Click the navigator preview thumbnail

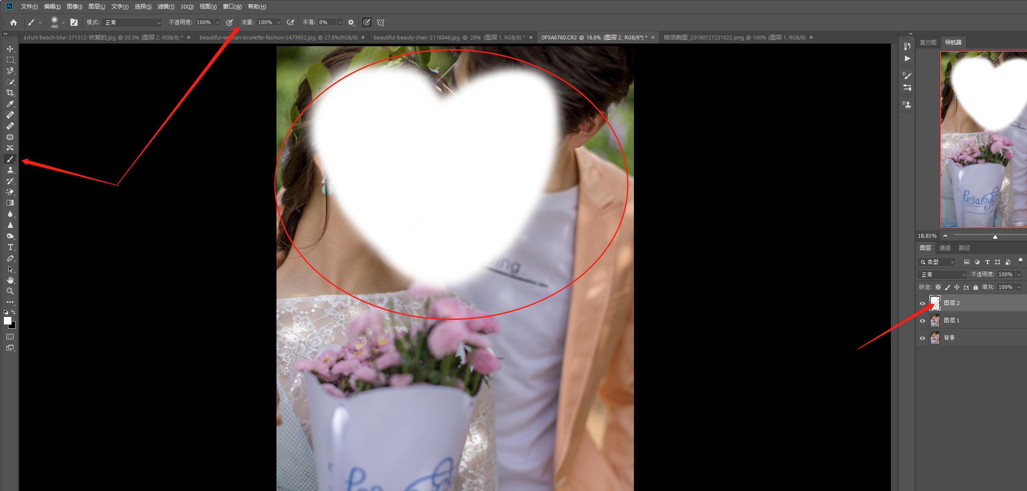(983, 140)
